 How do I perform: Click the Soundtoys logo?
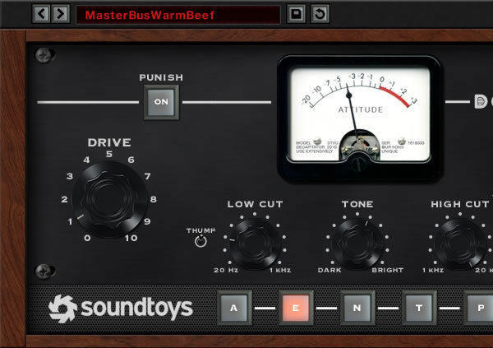pyautogui.click(x=121, y=309)
